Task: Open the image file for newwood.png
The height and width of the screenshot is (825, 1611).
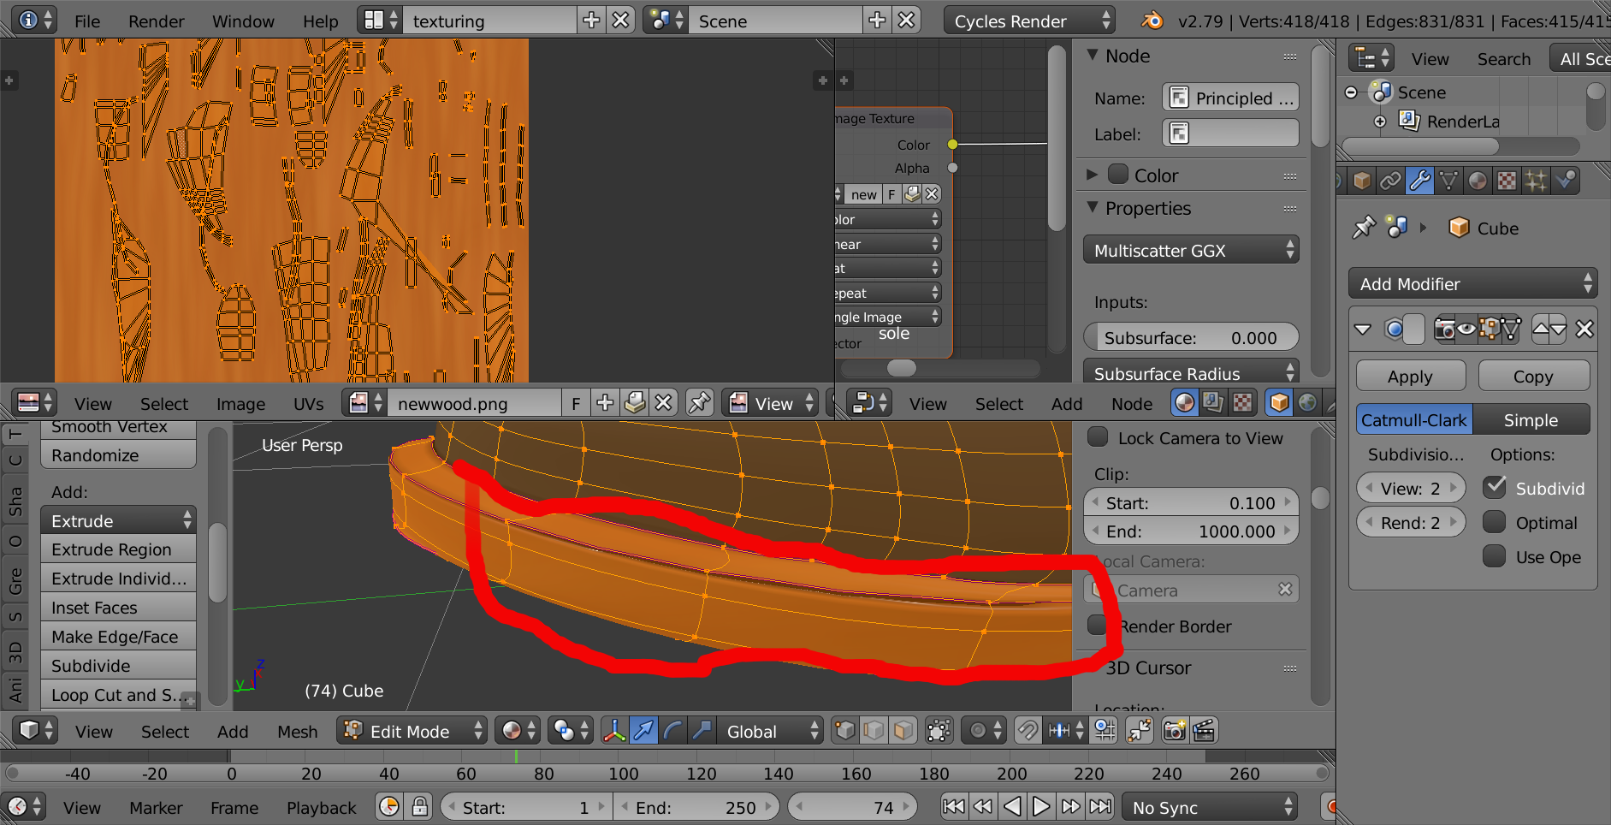Action: pos(634,402)
